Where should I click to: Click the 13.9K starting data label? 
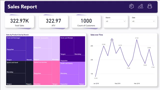pos(96,78)
